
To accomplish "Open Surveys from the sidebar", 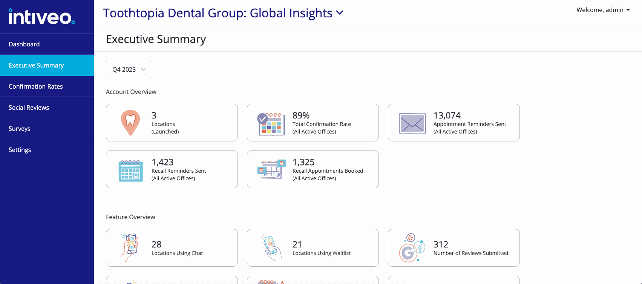I will [x=20, y=129].
